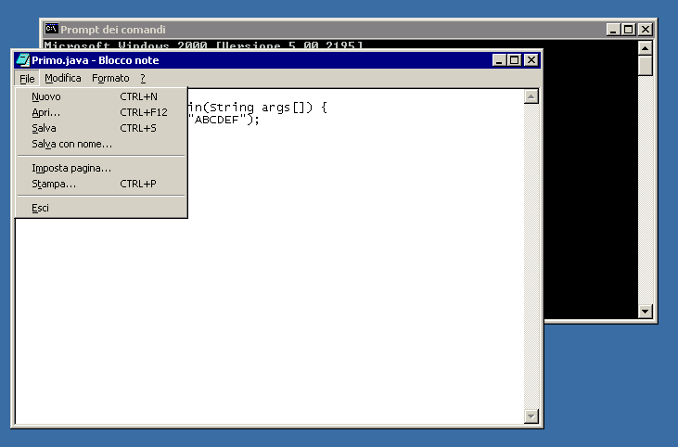678x447 pixels.
Task: Open the Formato menu
Action: [110, 79]
